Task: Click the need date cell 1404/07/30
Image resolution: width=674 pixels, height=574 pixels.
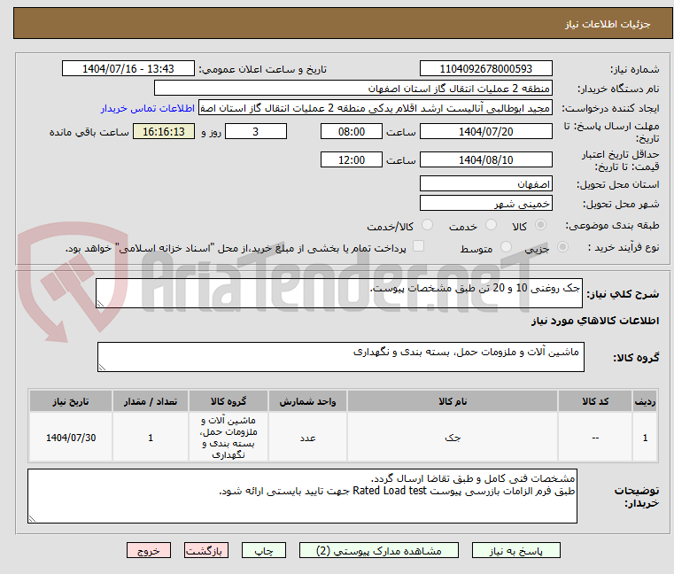Action: tap(71, 438)
